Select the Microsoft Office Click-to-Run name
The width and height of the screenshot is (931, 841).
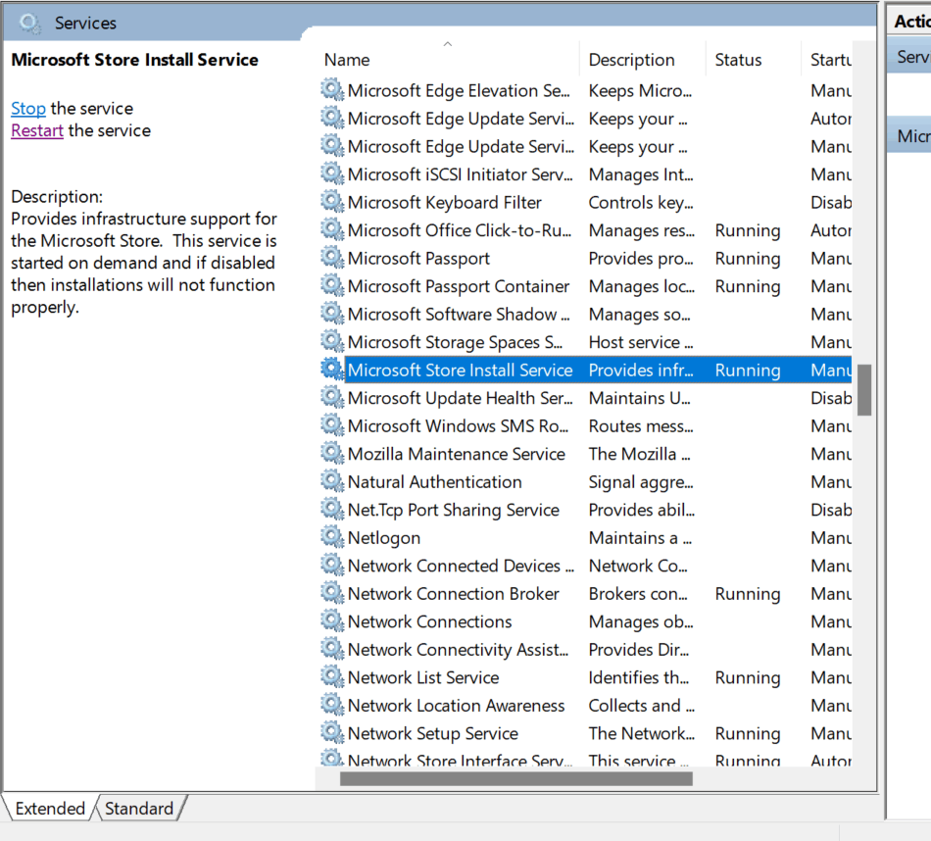460,230
